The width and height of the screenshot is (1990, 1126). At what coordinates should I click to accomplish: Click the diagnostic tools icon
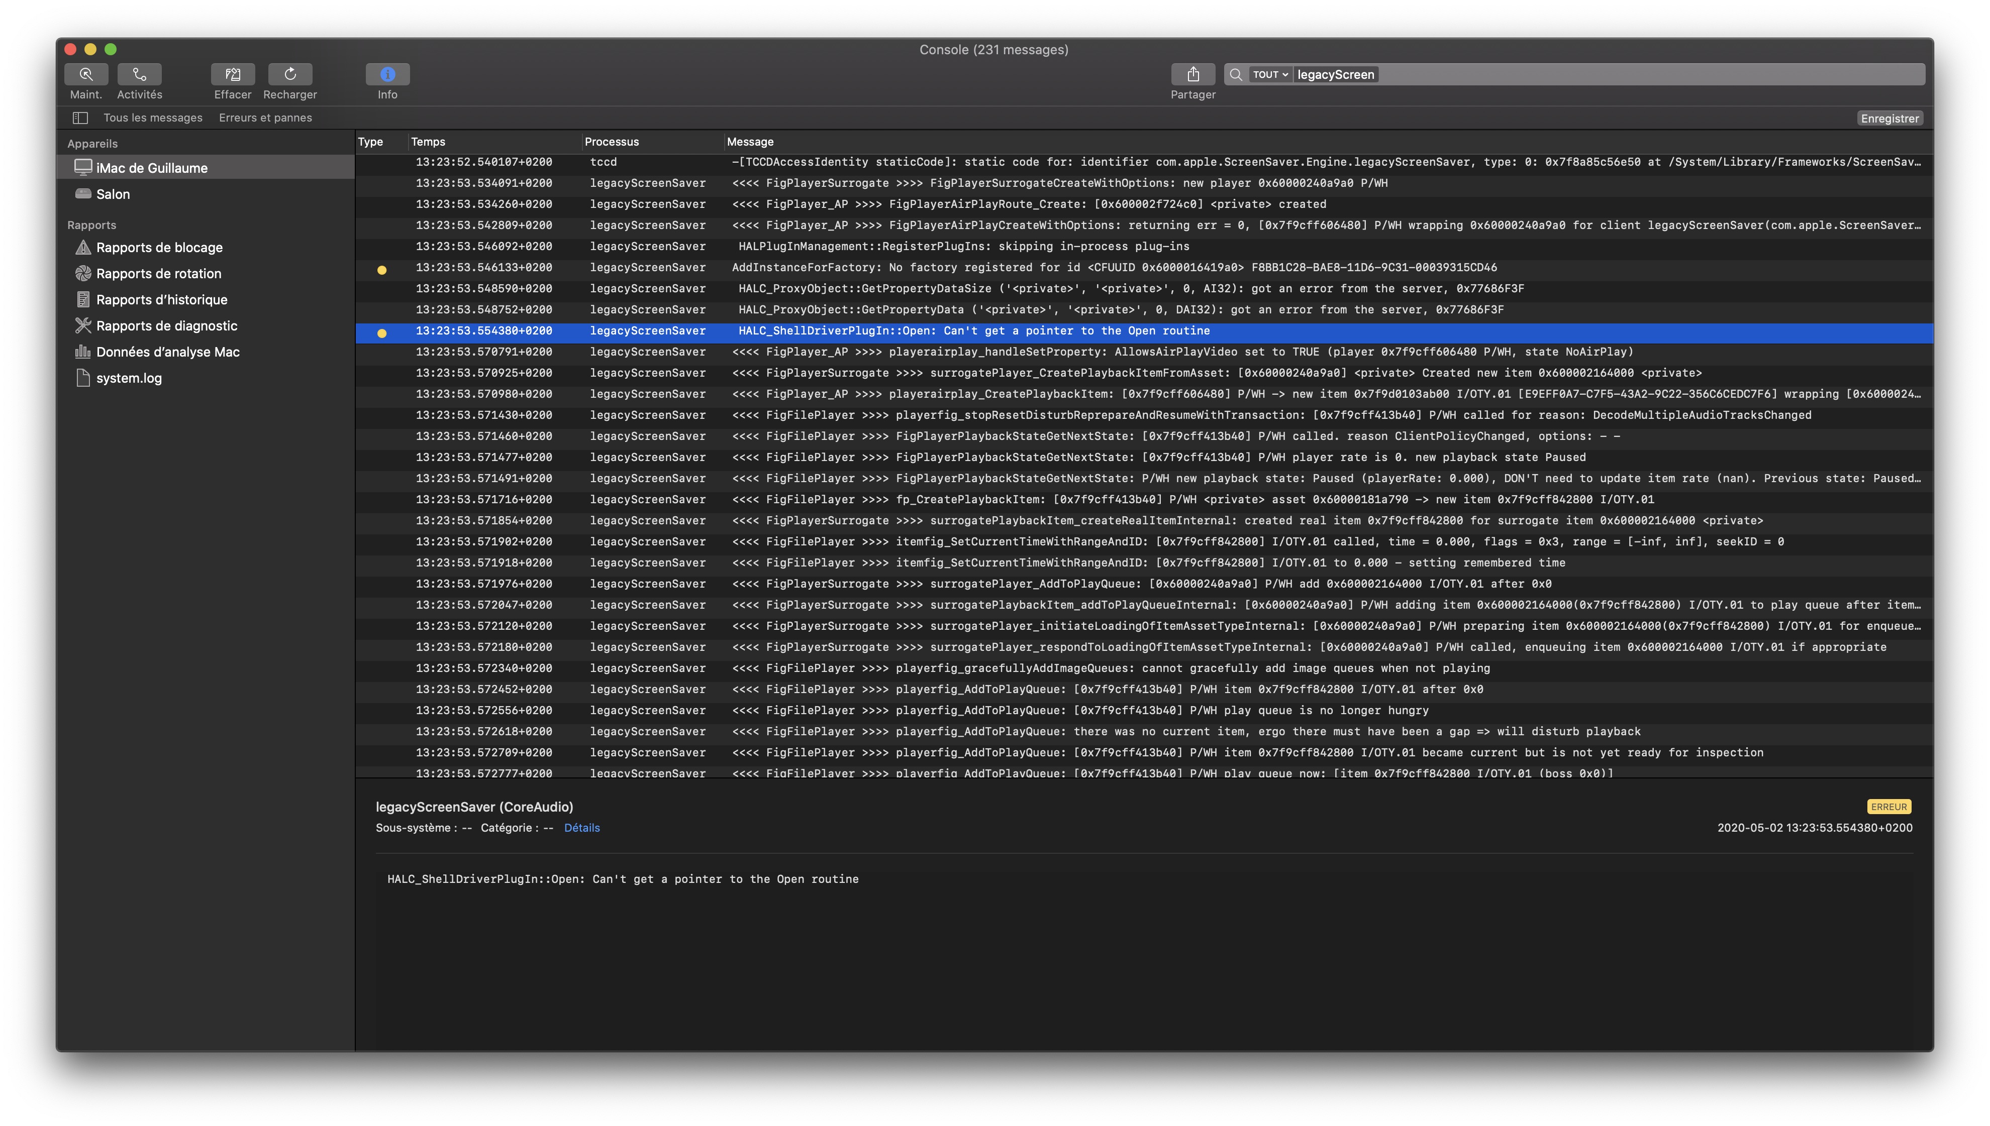pos(83,325)
